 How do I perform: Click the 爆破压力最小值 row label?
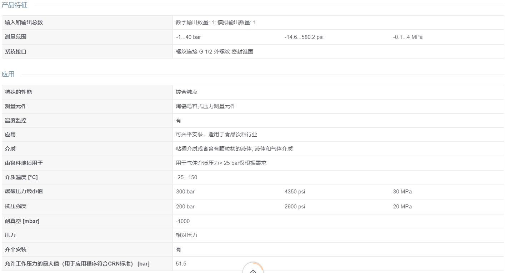24,191
